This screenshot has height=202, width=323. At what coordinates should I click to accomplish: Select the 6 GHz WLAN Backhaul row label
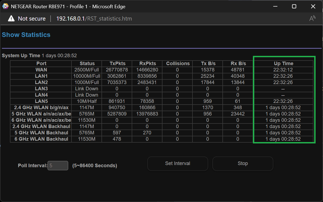coord(40,139)
